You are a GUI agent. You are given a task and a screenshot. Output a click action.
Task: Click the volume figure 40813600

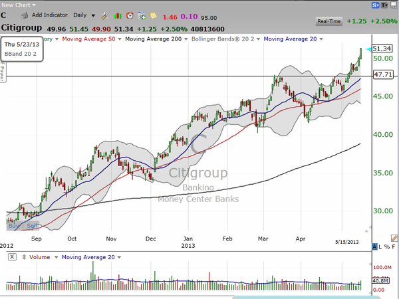pos(207,29)
